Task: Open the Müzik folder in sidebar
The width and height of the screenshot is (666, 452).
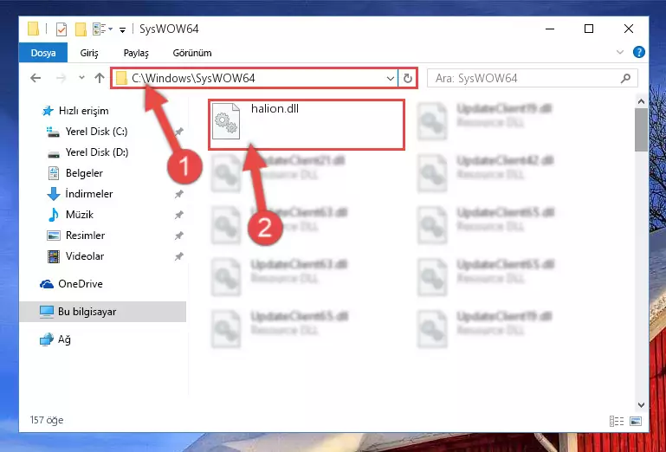Action: click(x=80, y=215)
